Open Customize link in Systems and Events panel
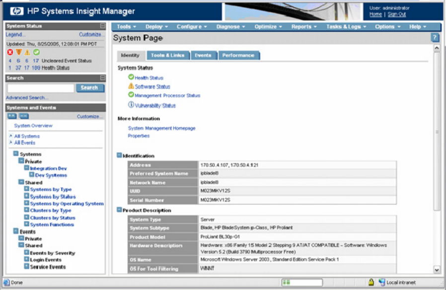 (90, 117)
